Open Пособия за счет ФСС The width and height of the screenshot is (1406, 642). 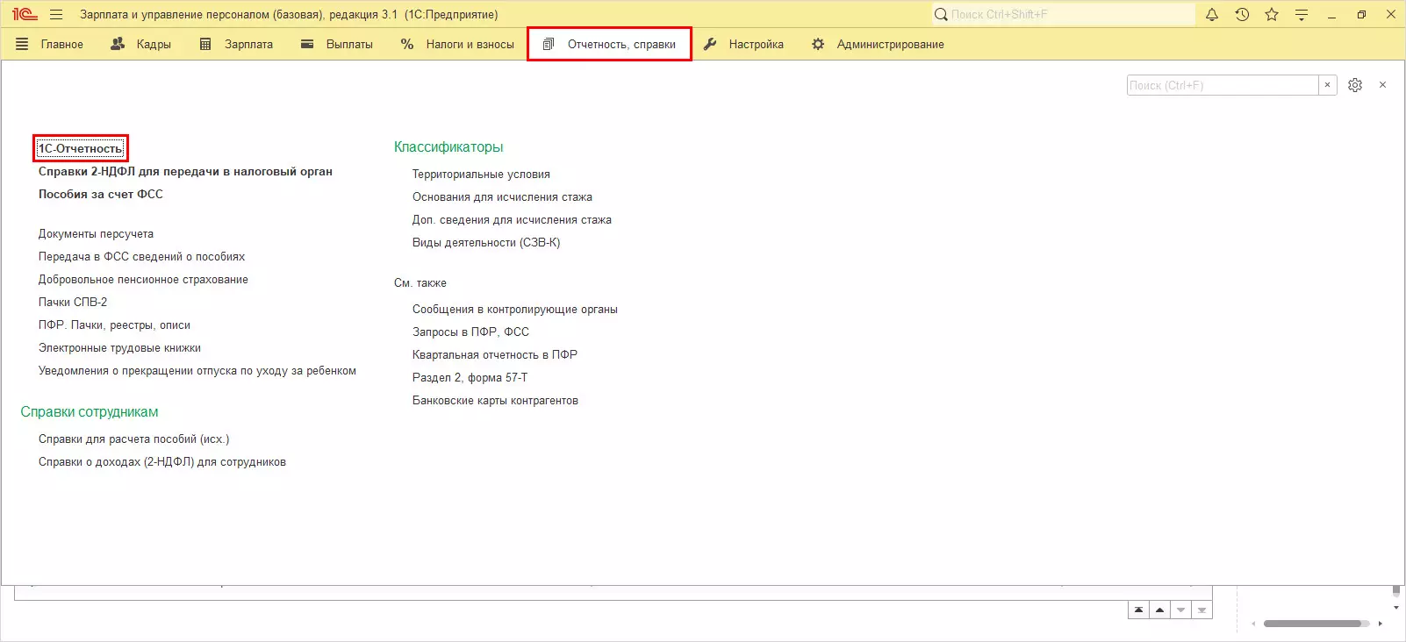click(x=101, y=194)
